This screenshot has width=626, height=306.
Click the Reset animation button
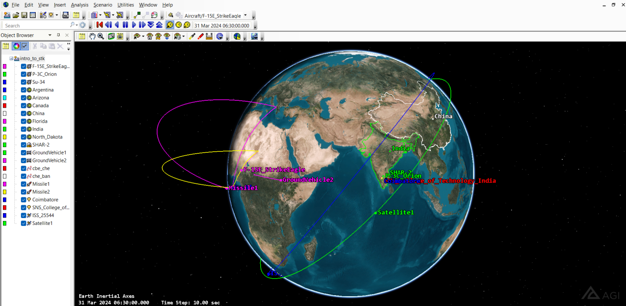point(99,25)
